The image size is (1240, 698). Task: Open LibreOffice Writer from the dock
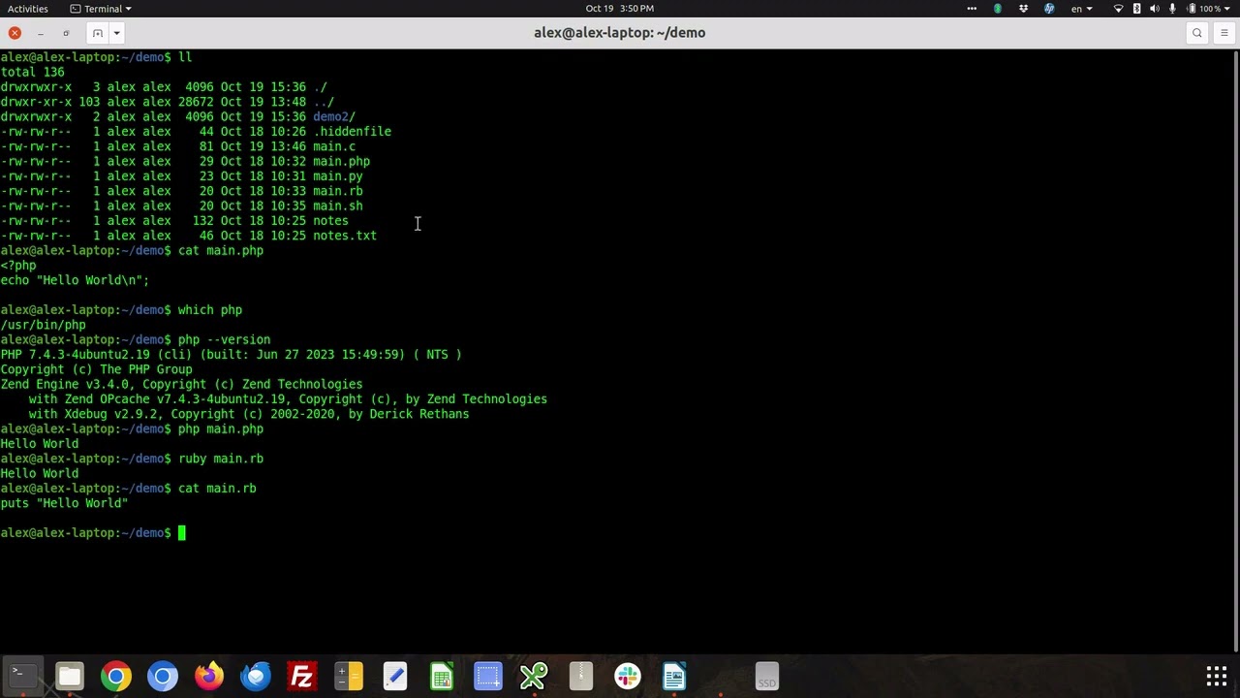tap(674, 676)
